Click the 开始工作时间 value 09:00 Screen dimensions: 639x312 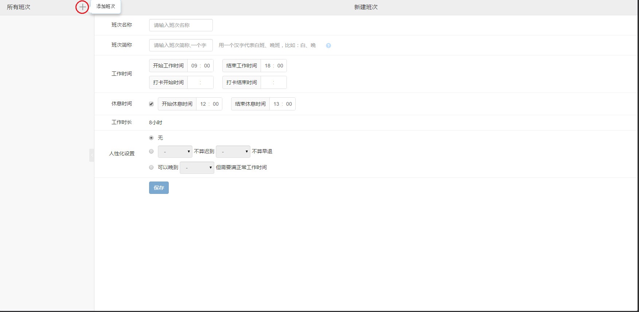click(200, 66)
